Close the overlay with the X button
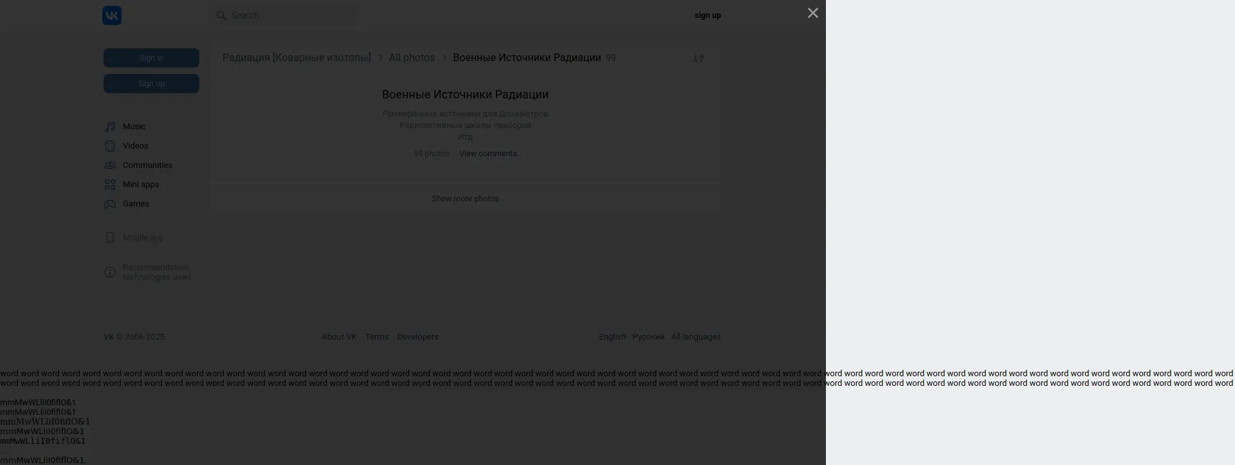This screenshot has width=1235, height=465. coord(813,13)
